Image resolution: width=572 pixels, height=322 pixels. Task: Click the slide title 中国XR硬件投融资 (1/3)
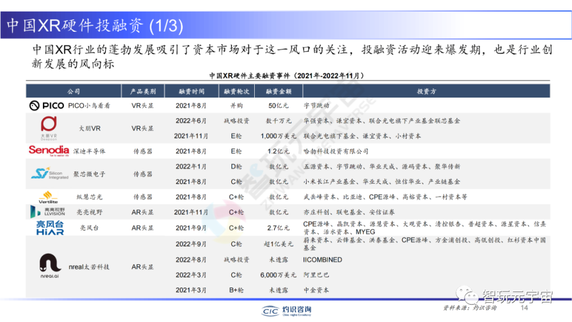coord(95,25)
